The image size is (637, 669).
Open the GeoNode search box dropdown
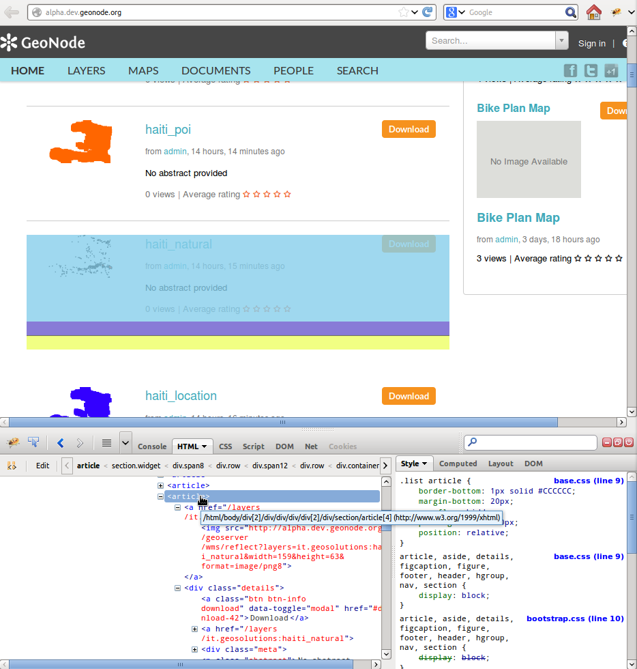pyautogui.click(x=562, y=40)
